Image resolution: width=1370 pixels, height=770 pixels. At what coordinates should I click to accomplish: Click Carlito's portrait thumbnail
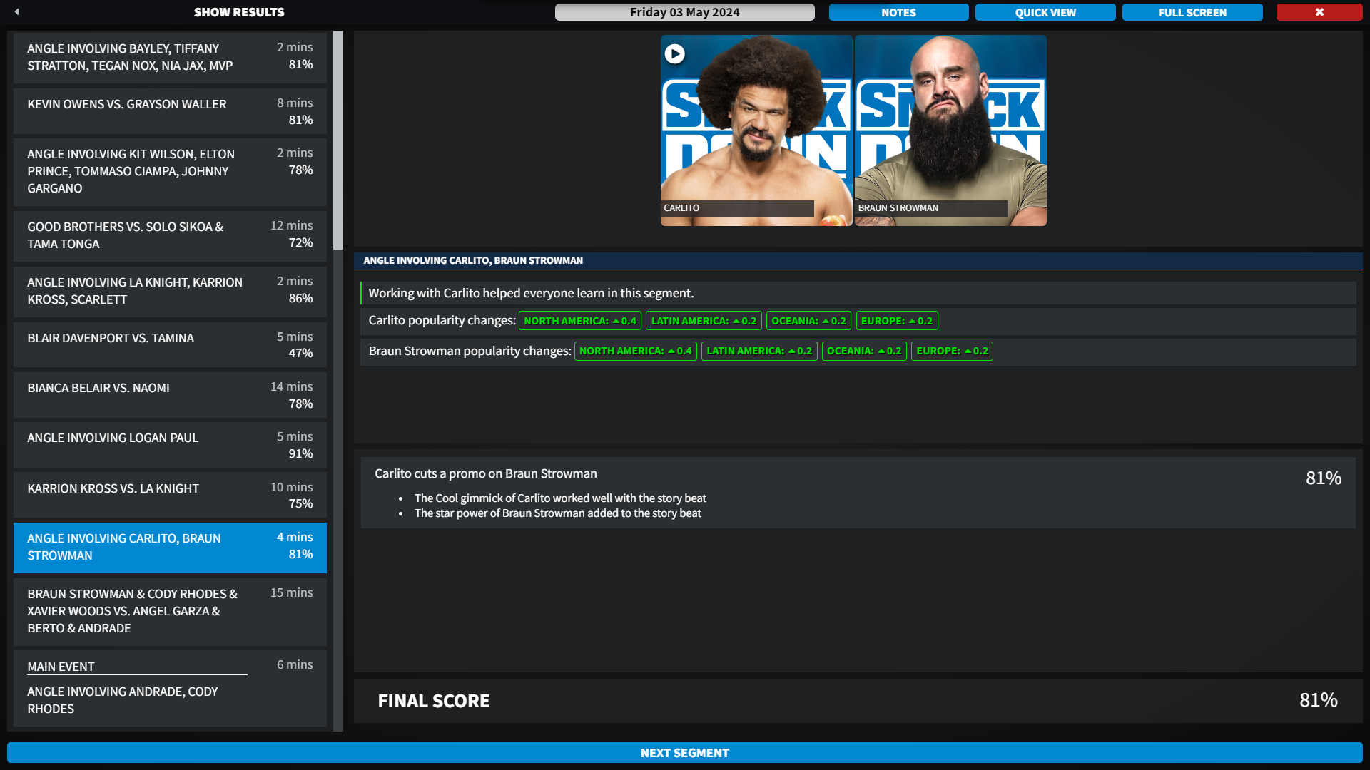[756, 130]
